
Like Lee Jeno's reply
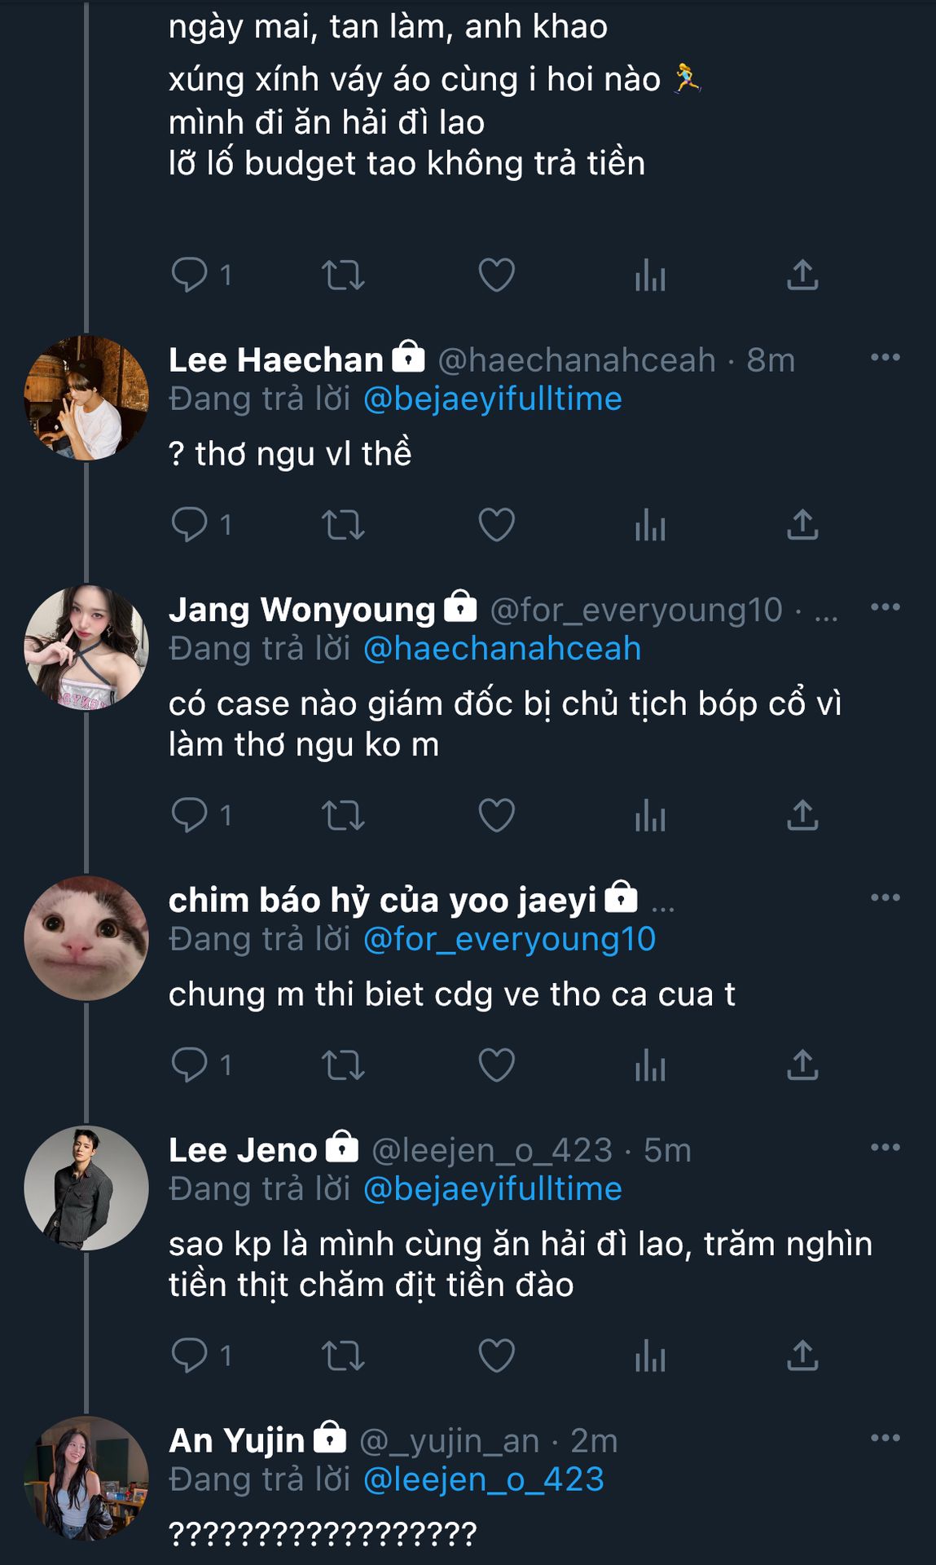pos(496,1356)
